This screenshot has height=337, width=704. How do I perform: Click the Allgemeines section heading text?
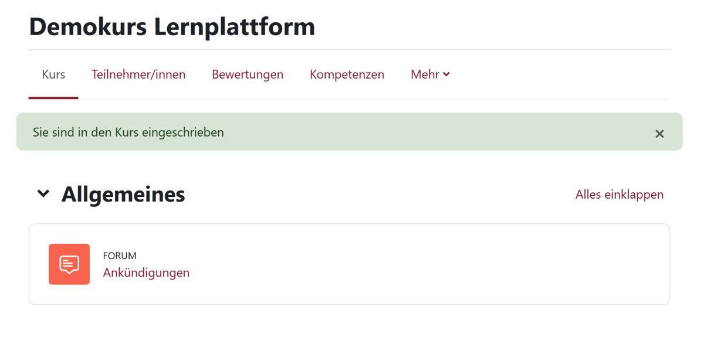(123, 194)
